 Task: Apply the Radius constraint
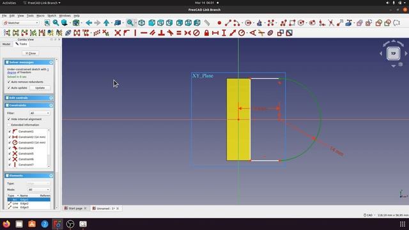coord(242,33)
